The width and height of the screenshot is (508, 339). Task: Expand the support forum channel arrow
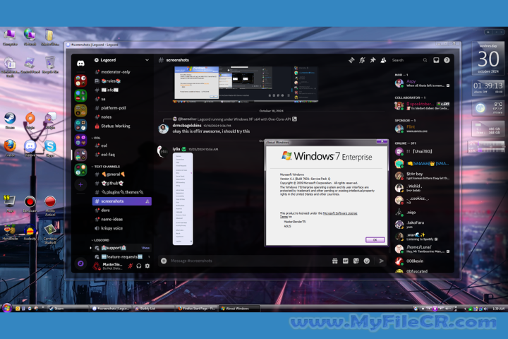pyautogui.click(x=91, y=248)
